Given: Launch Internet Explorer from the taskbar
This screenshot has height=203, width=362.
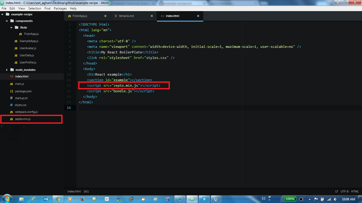Looking at the screenshot, I should tap(34, 199).
